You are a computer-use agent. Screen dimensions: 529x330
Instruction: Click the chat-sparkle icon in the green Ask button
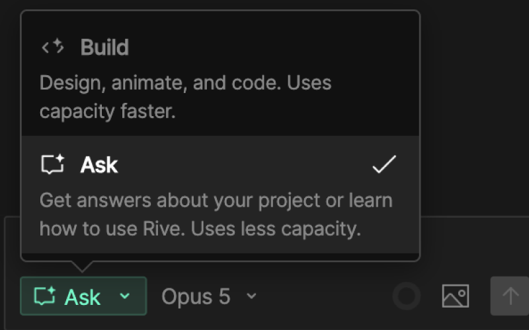click(x=45, y=296)
